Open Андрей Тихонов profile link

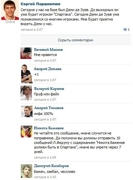pyautogui.click(x=49, y=108)
